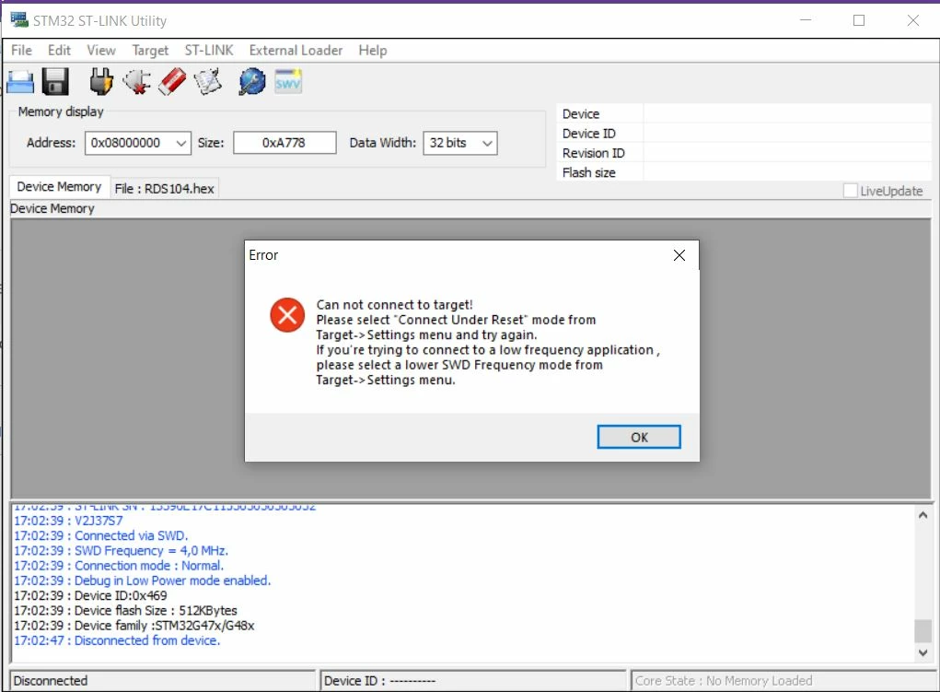940x692 pixels.
Task: Click OK in the Error dialog
Action: pos(639,437)
